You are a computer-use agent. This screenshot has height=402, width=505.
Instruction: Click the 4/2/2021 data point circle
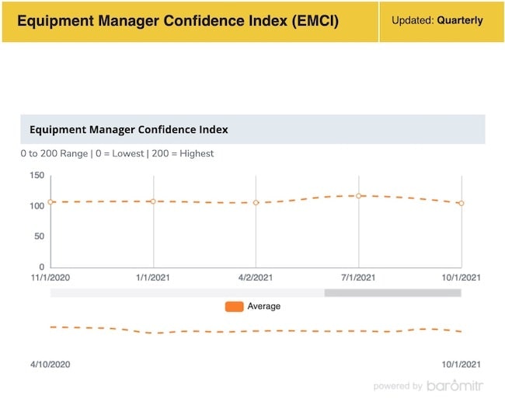pos(256,203)
